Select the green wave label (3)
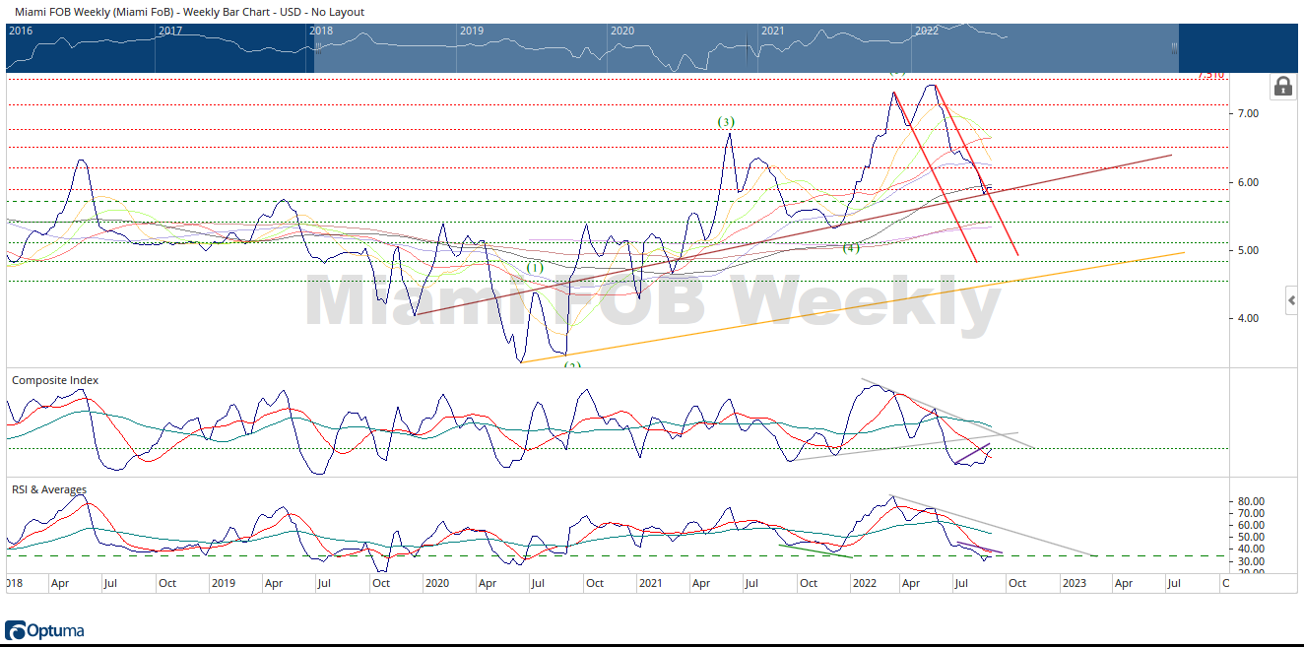Viewport: 1304px width, 647px height. [726, 122]
